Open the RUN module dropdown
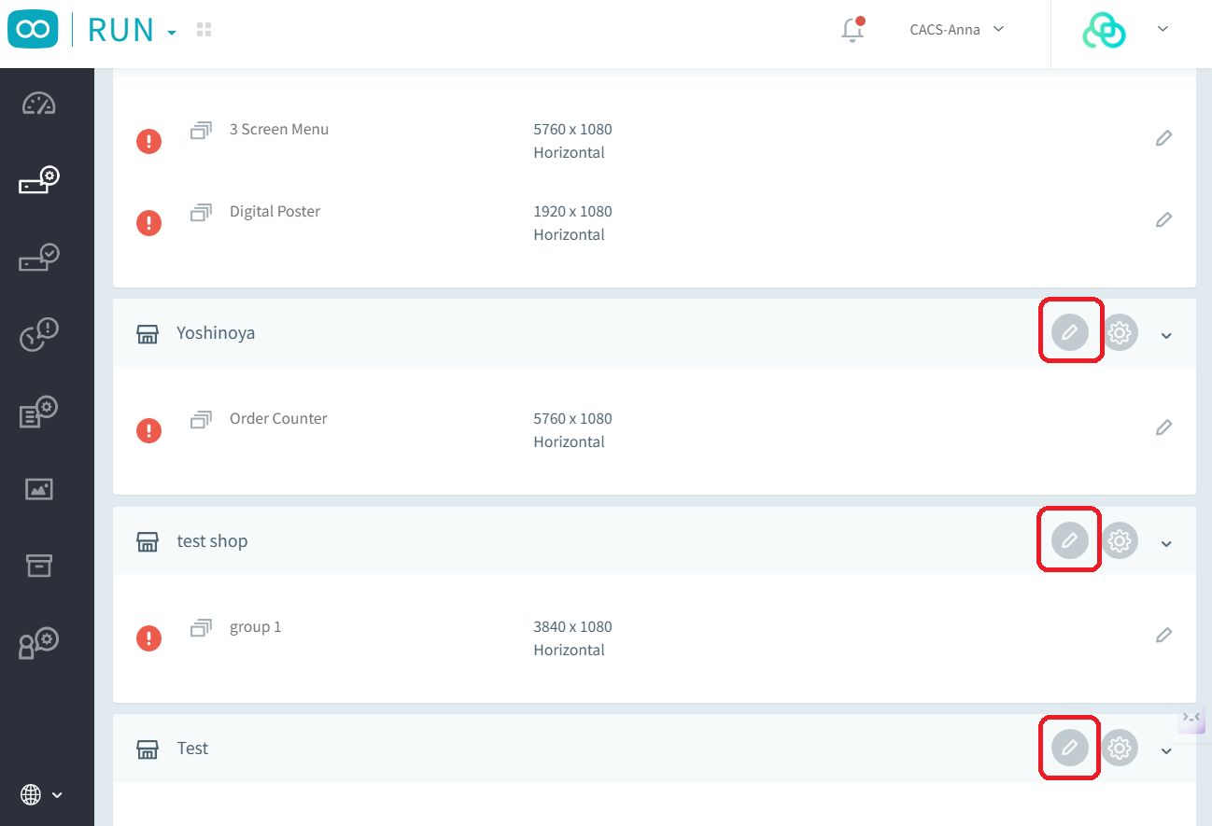The height and width of the screenshot is (826, 1212). (131, 30)
